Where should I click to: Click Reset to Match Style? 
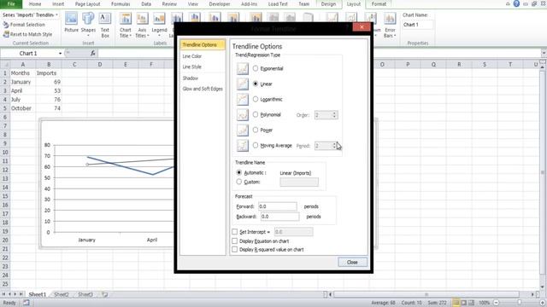(27, 34)
